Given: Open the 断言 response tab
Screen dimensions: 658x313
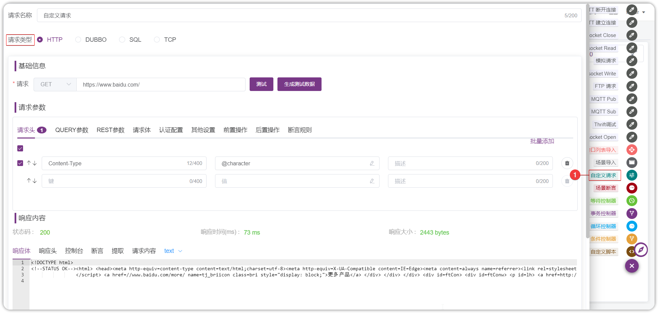Looking at the screenshot, I should 97,251.
